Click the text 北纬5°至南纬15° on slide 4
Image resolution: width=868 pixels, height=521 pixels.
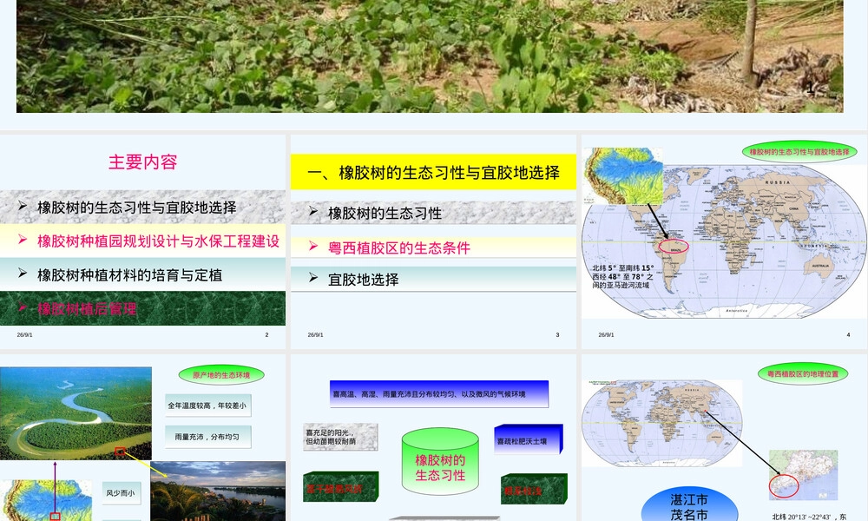coord(623,268)
